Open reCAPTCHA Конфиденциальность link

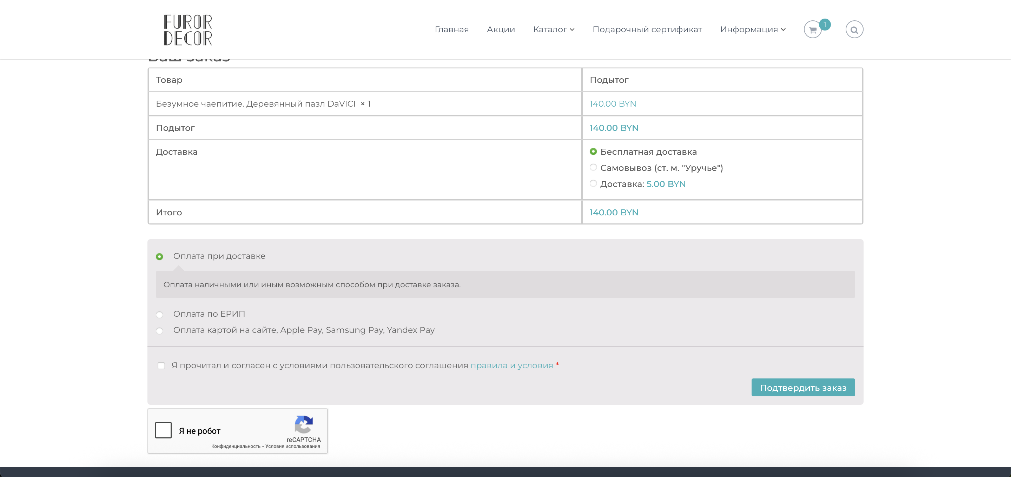click(236, 446)
